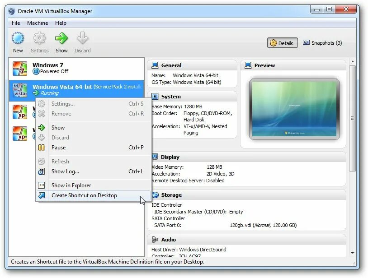
Task: Click the 'IDE Secondary Master (CD/DVD)' text
Action: tap(190, 212)
